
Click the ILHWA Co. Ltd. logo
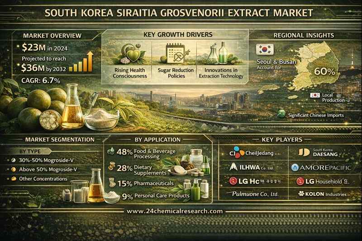pos(252,167)
